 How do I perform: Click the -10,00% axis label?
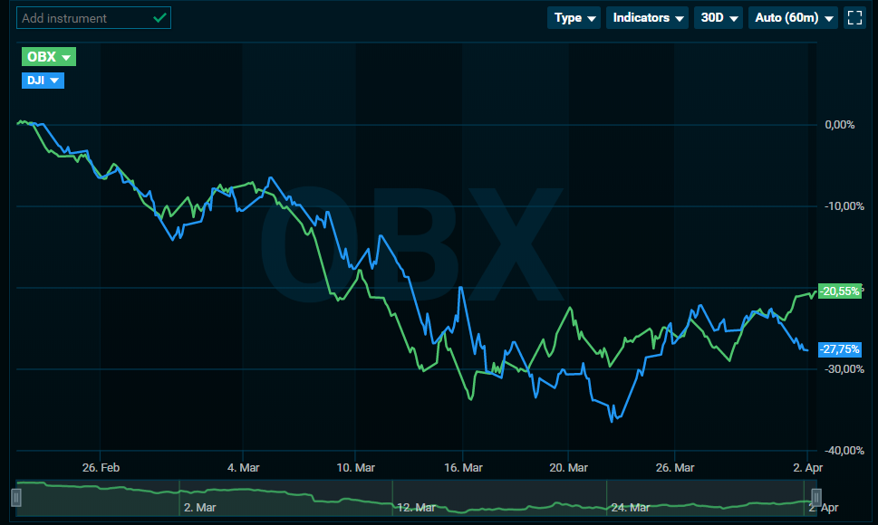pyautogui.click(x=844, y=206)
